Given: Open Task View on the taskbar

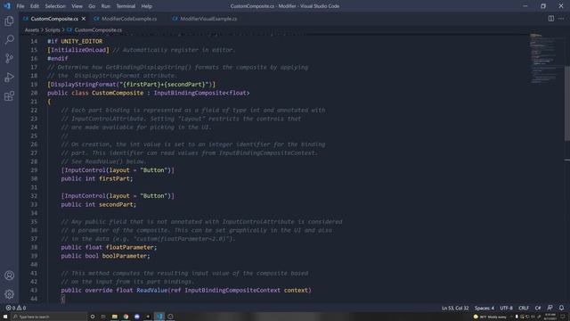Looking at the screenshot, I should [103, 317].
